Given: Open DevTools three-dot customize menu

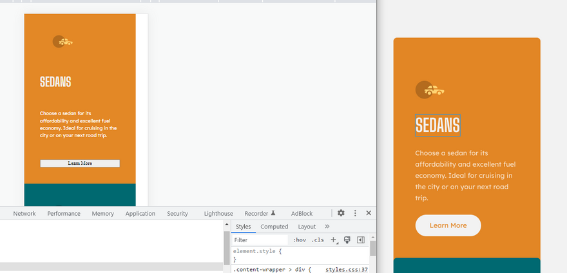Looking at the screenshot, I should 355,213.
